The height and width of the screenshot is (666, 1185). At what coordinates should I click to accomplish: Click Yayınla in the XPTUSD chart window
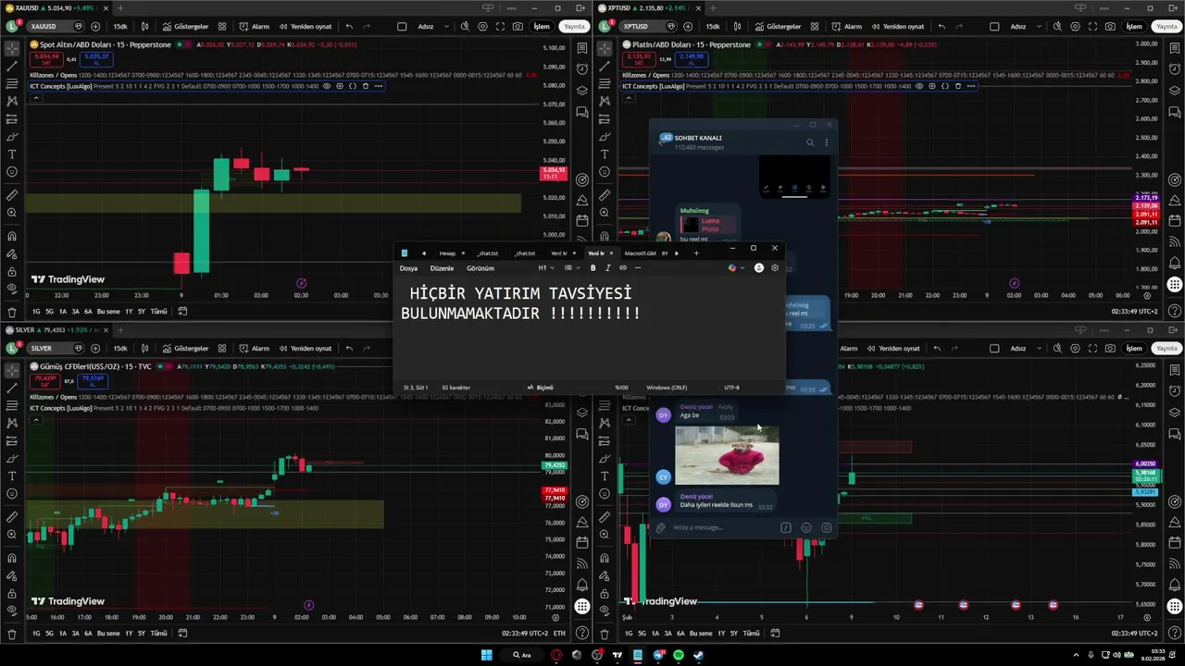pos(1166,27)
